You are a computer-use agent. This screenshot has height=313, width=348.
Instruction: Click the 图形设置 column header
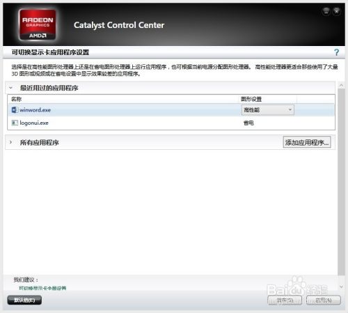coord(251,99)
